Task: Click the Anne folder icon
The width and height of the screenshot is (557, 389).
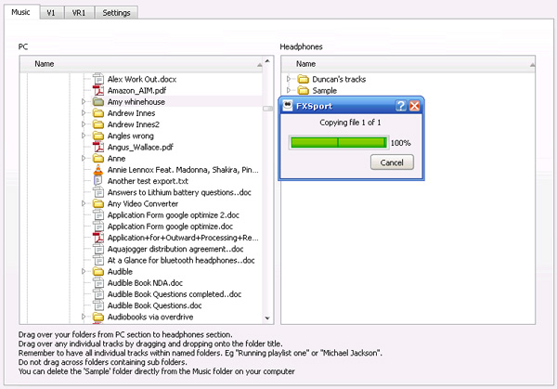Action: 98,159
